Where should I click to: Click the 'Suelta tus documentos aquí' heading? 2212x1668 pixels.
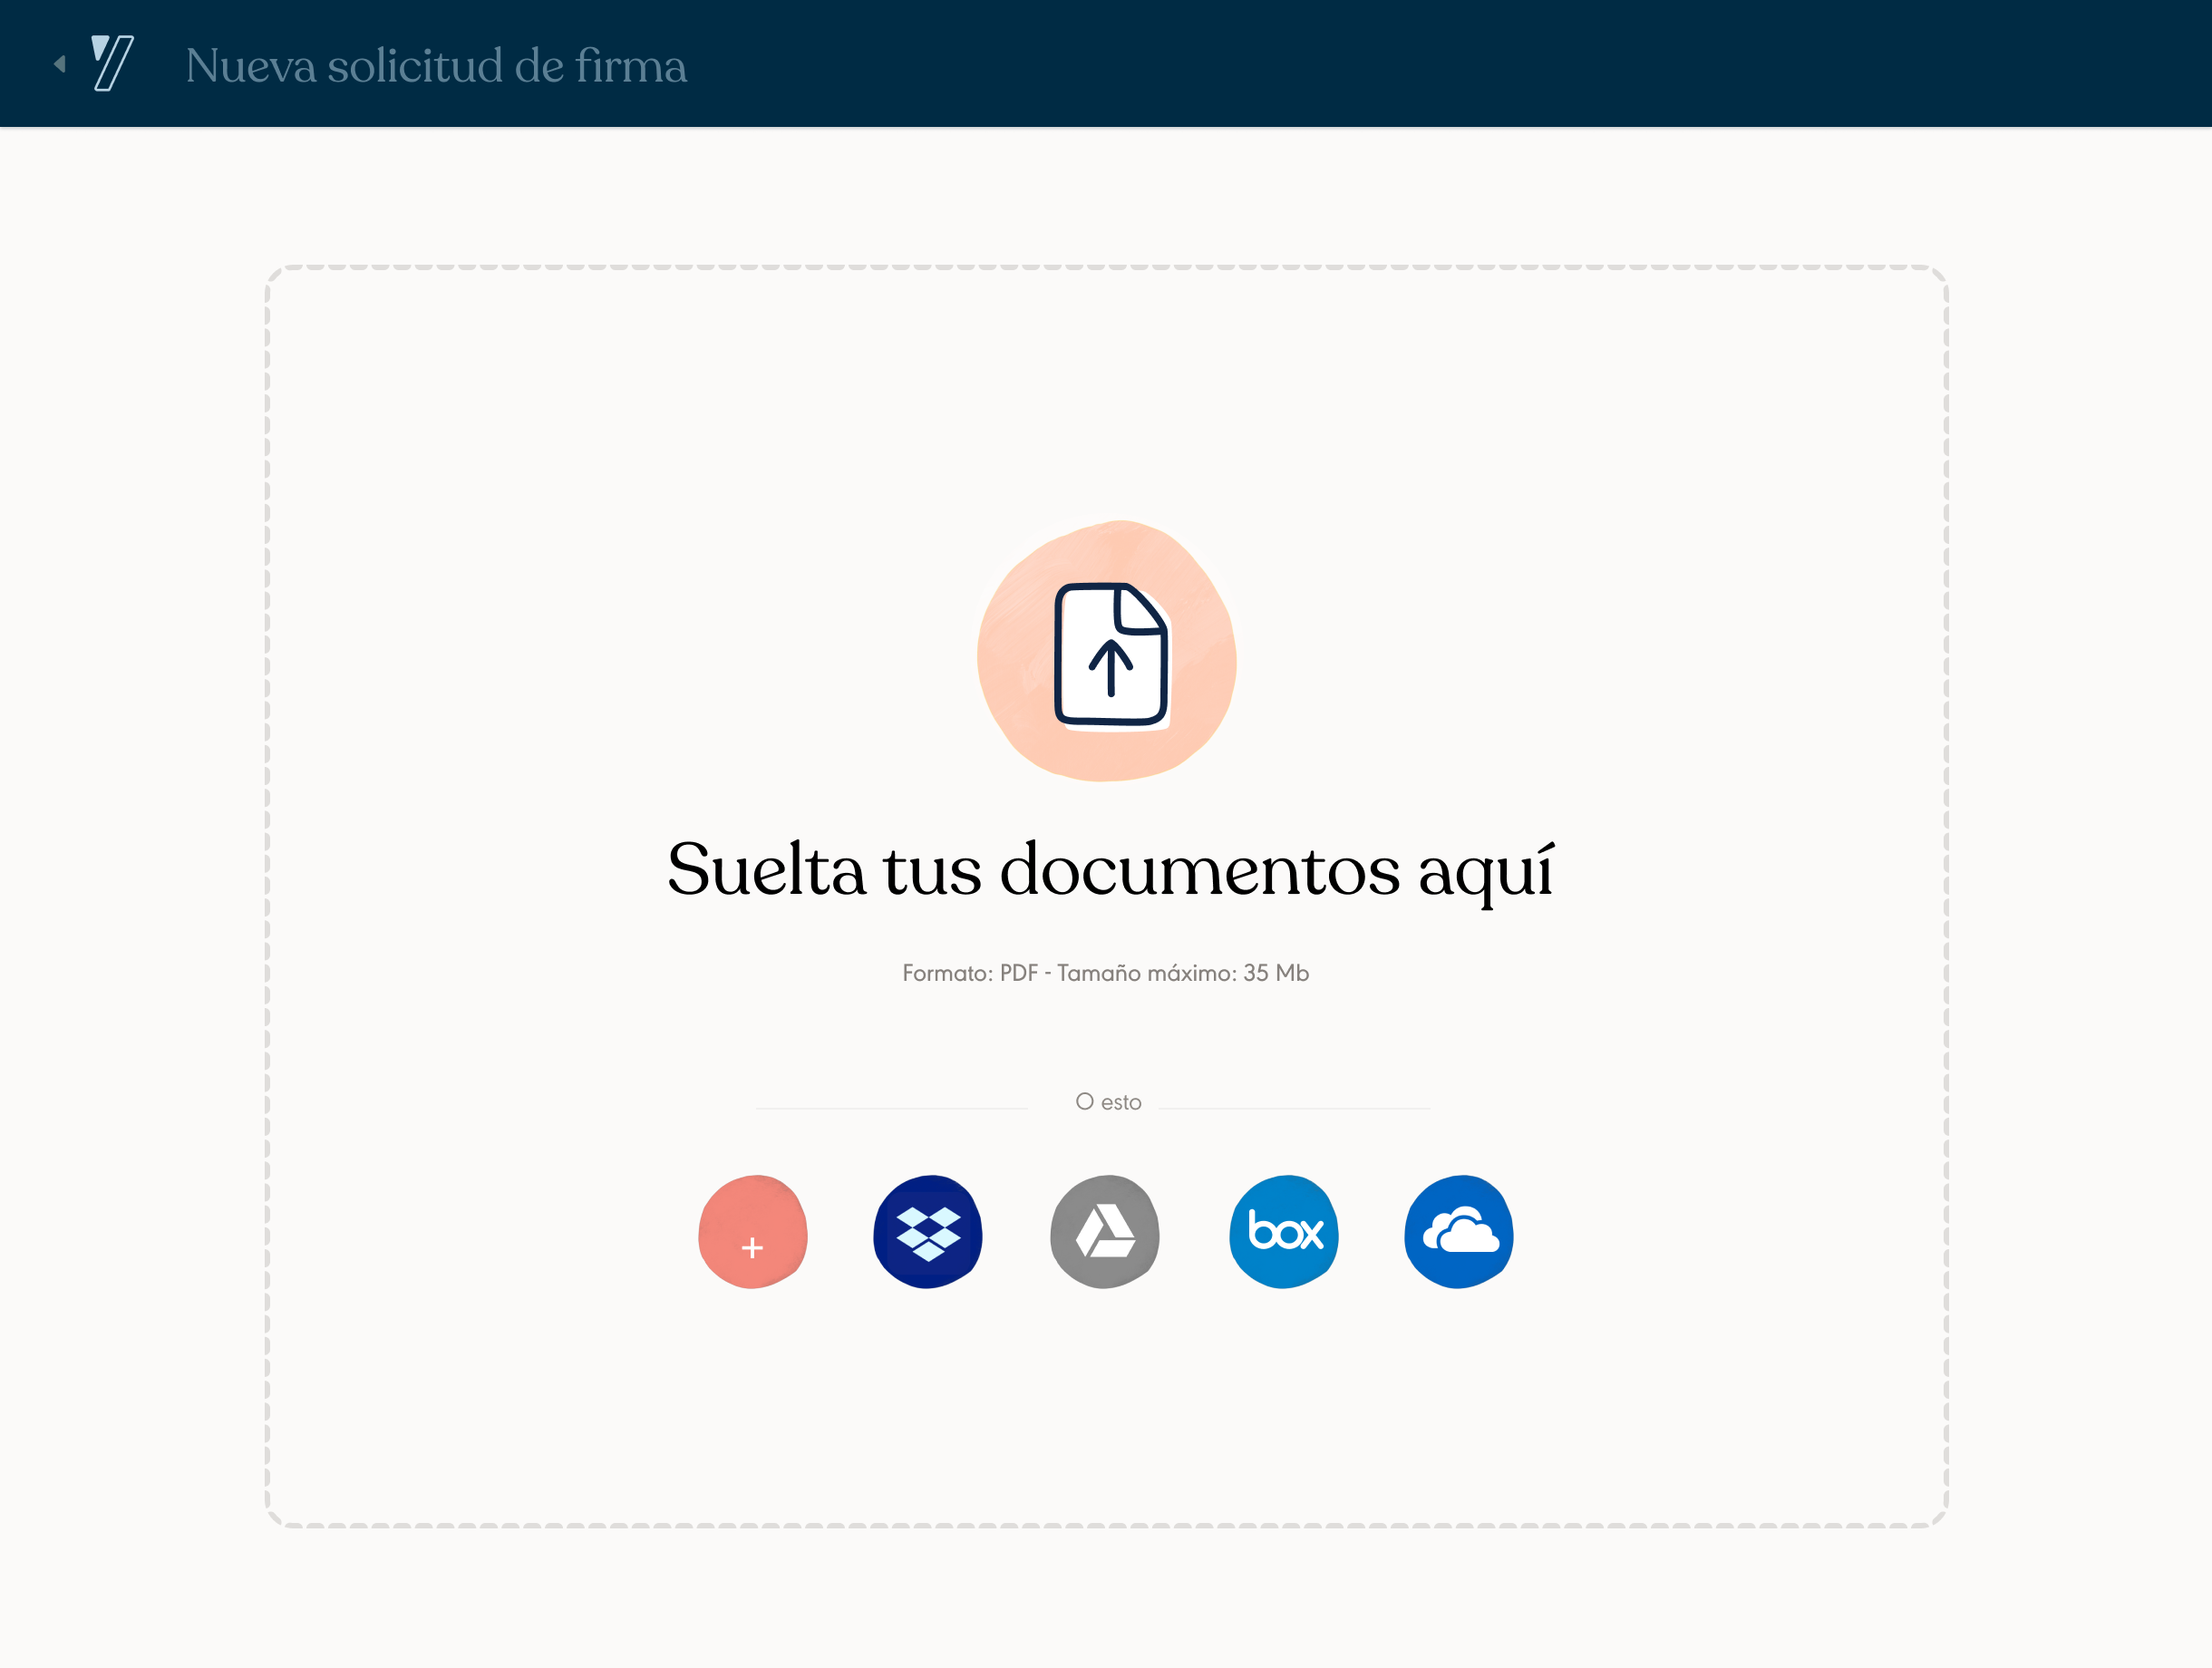pyautogui.click(x=1110, y=869)
